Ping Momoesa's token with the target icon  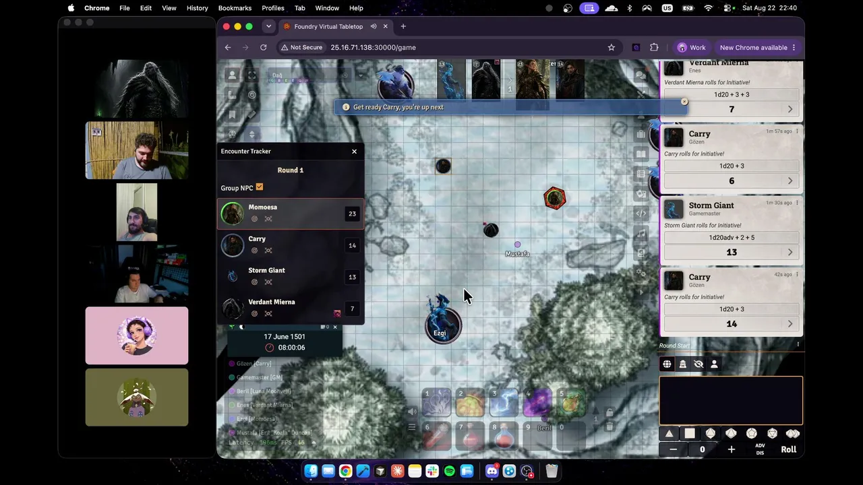(x=254, y=219)
